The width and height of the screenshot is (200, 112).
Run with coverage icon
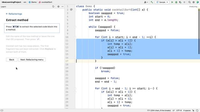tap(180, 2)
